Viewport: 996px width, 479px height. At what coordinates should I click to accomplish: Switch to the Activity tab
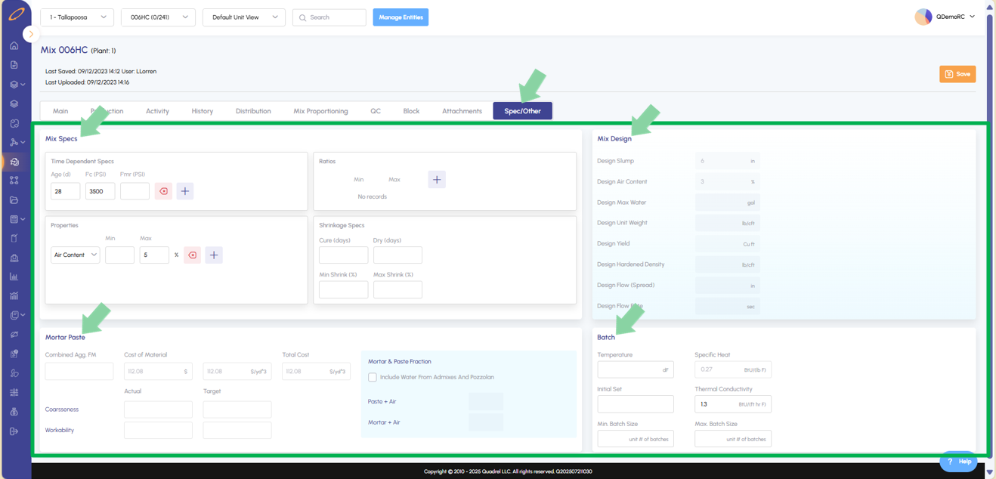point(157,111)
